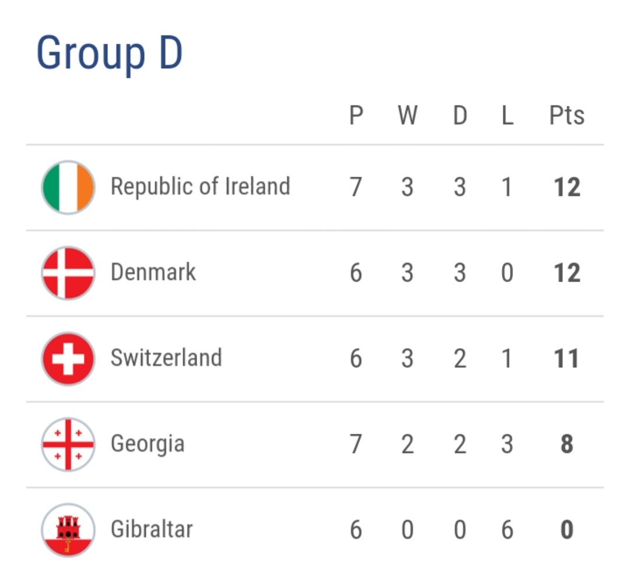Click the D (draws) column header
This screenshot has width=630, height=576.
[x=460, y=116]
